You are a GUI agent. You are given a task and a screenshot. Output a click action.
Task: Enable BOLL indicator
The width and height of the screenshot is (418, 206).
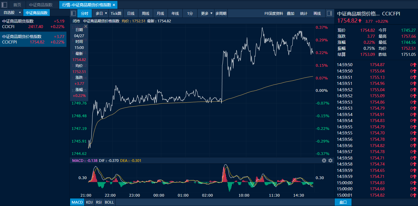click(109, 202)
